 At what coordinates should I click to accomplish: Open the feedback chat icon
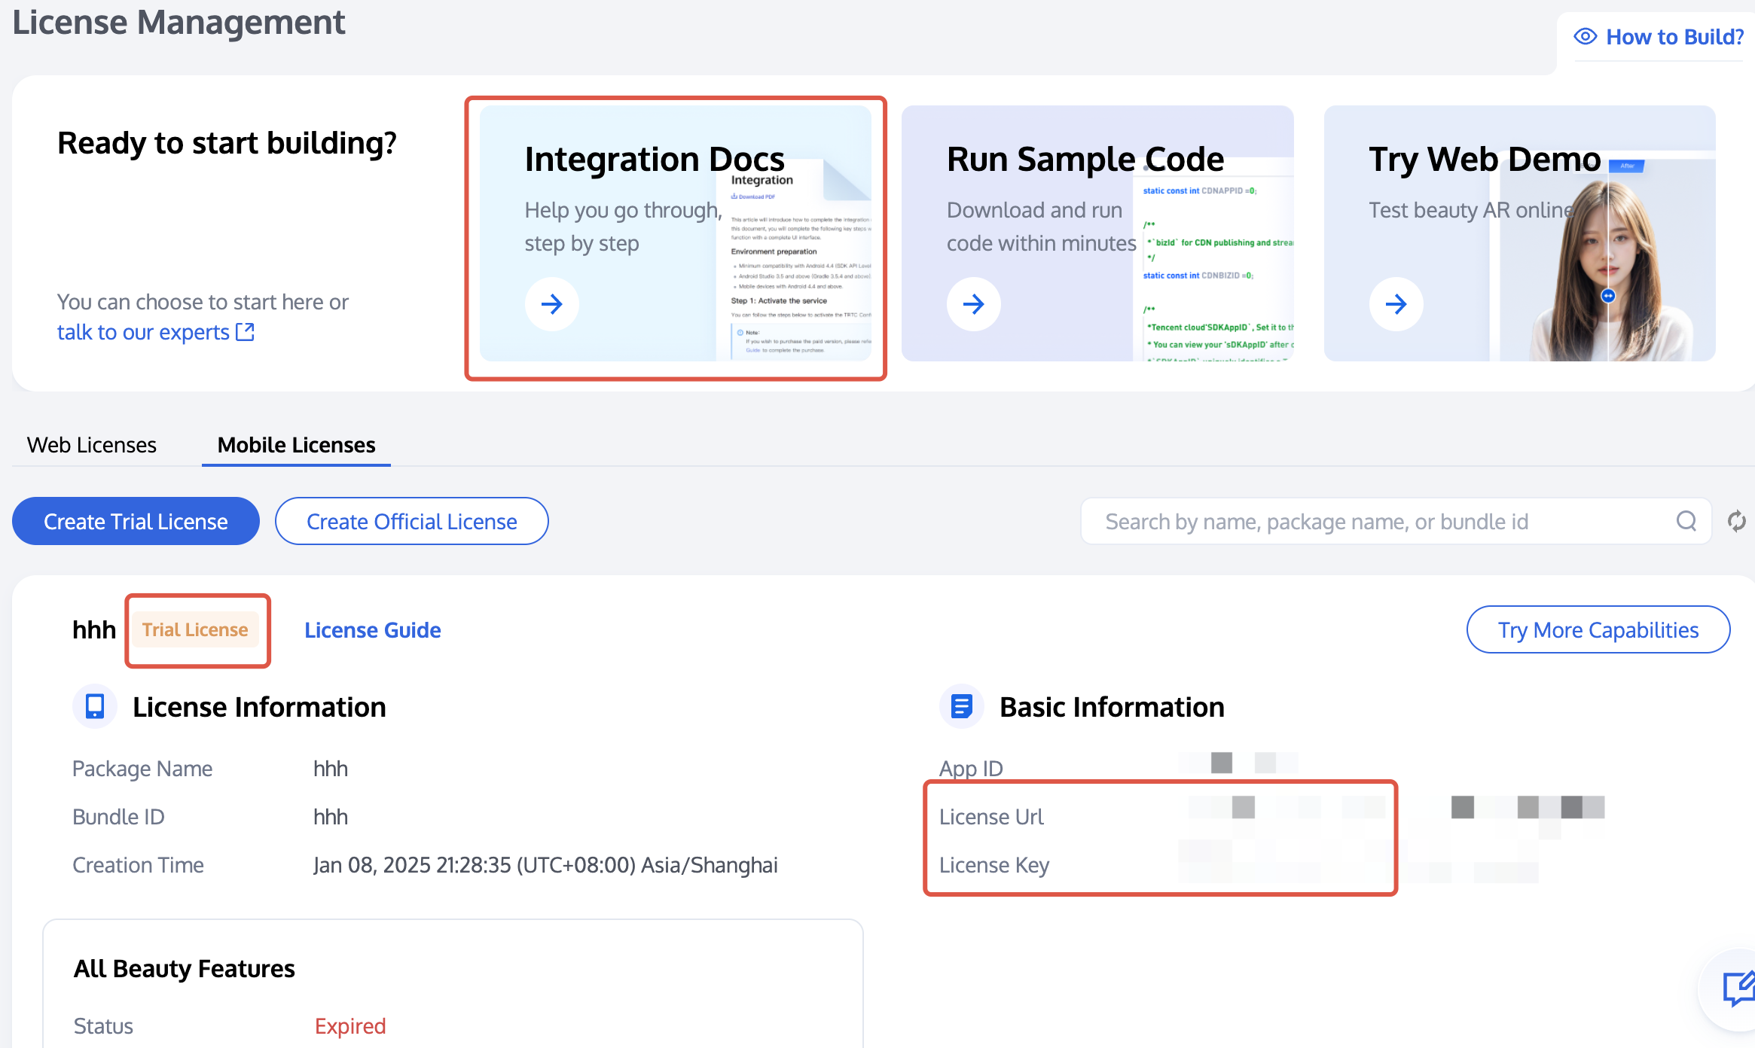(x=1738, y=988)
